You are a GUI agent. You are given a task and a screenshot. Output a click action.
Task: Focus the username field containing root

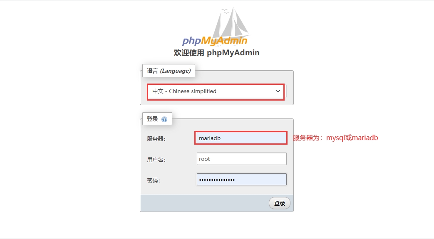(x=242, y=159)
